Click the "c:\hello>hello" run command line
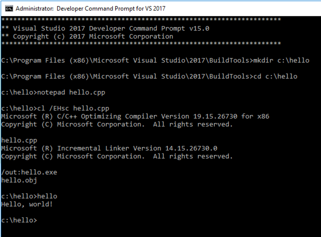Image resolution: width=321 pixels, height=237 pixels. (29, 196)
